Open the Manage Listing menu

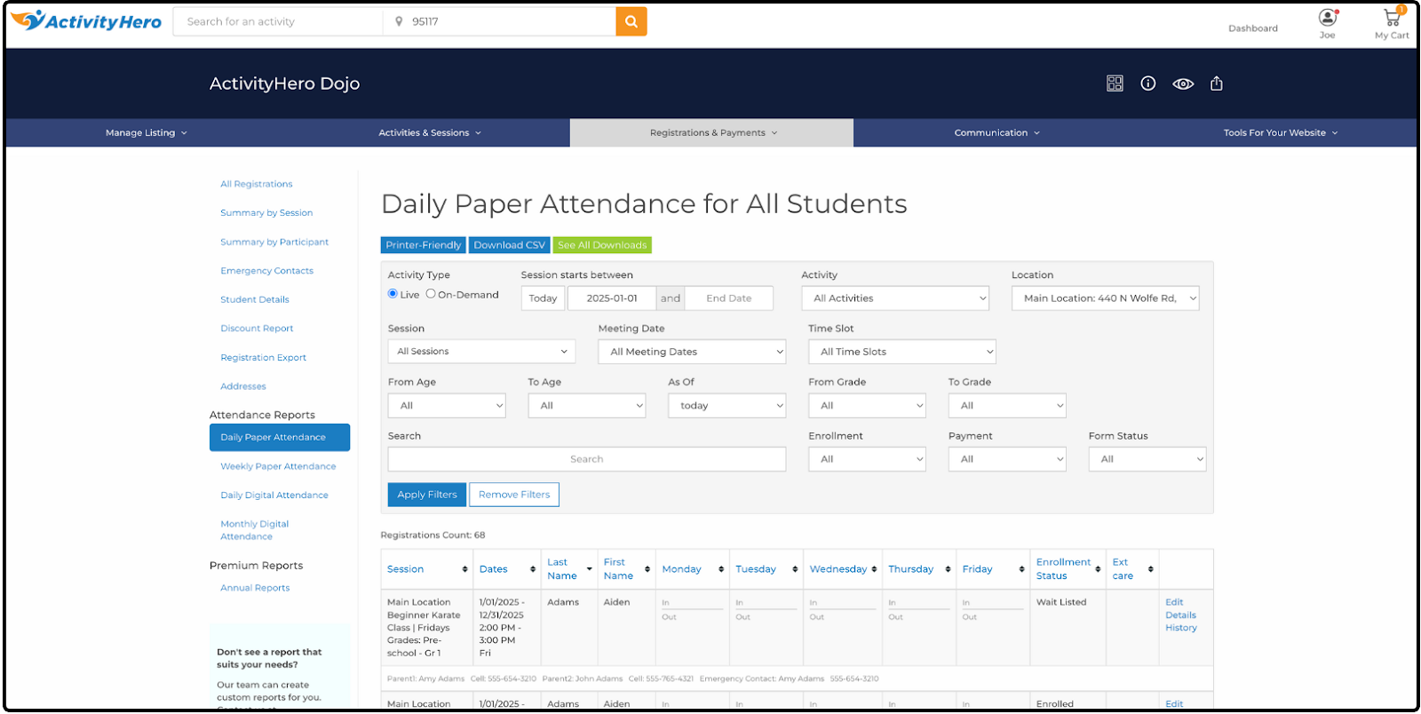(x=147, y=133)
